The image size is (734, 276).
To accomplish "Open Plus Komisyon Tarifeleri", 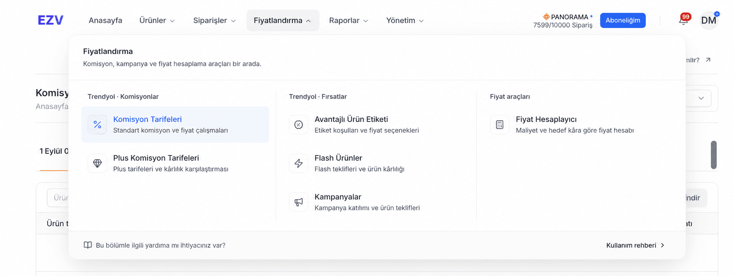I will coord(175,163).
